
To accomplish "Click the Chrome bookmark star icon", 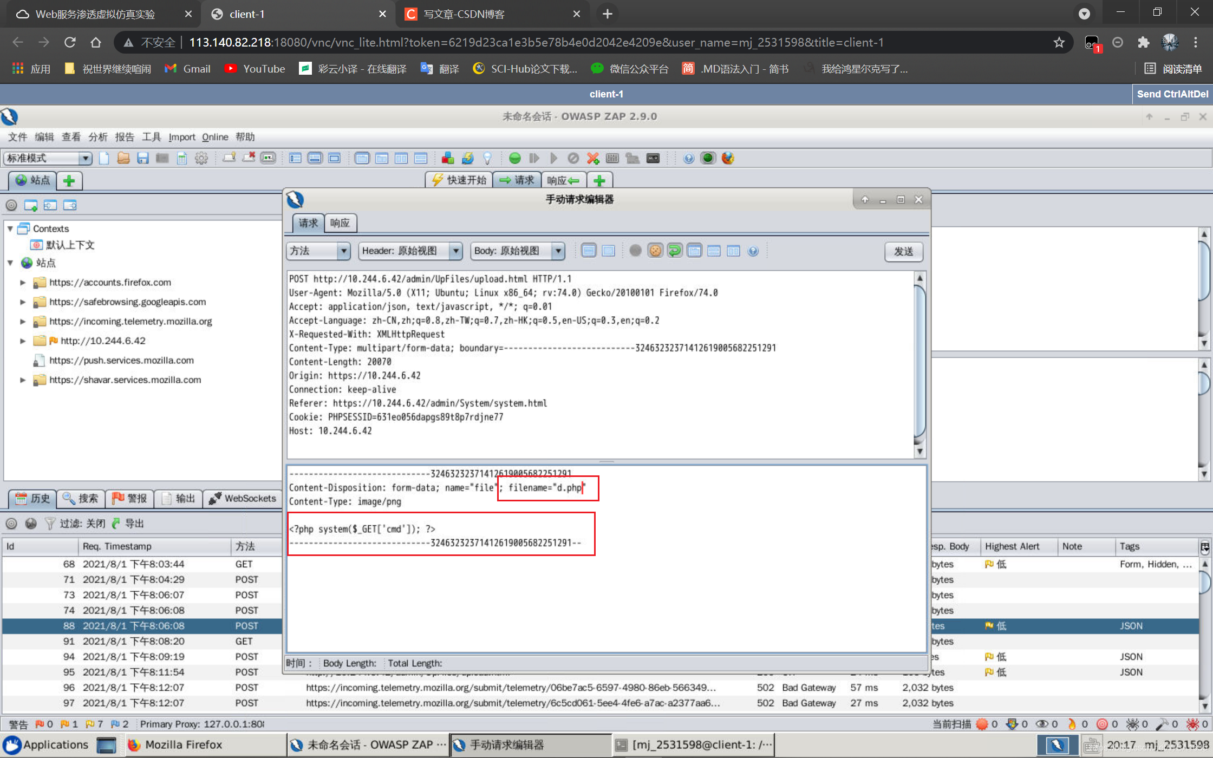I will 1059,42.
